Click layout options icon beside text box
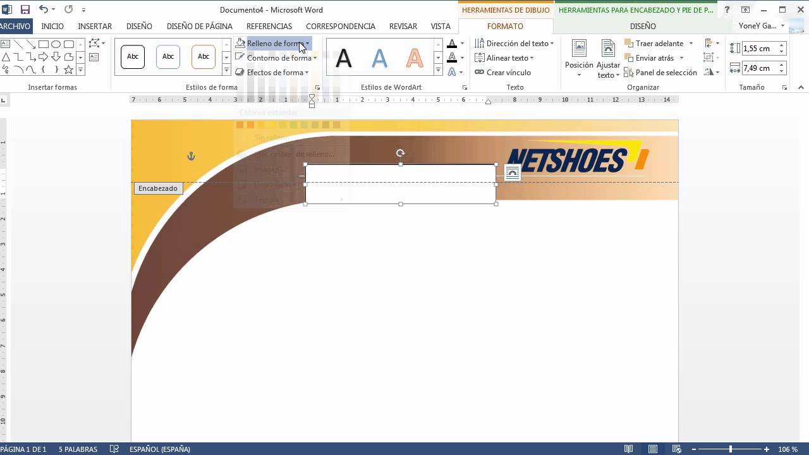The height and width of the screenshot is (455, 809). tap(513, 173)
